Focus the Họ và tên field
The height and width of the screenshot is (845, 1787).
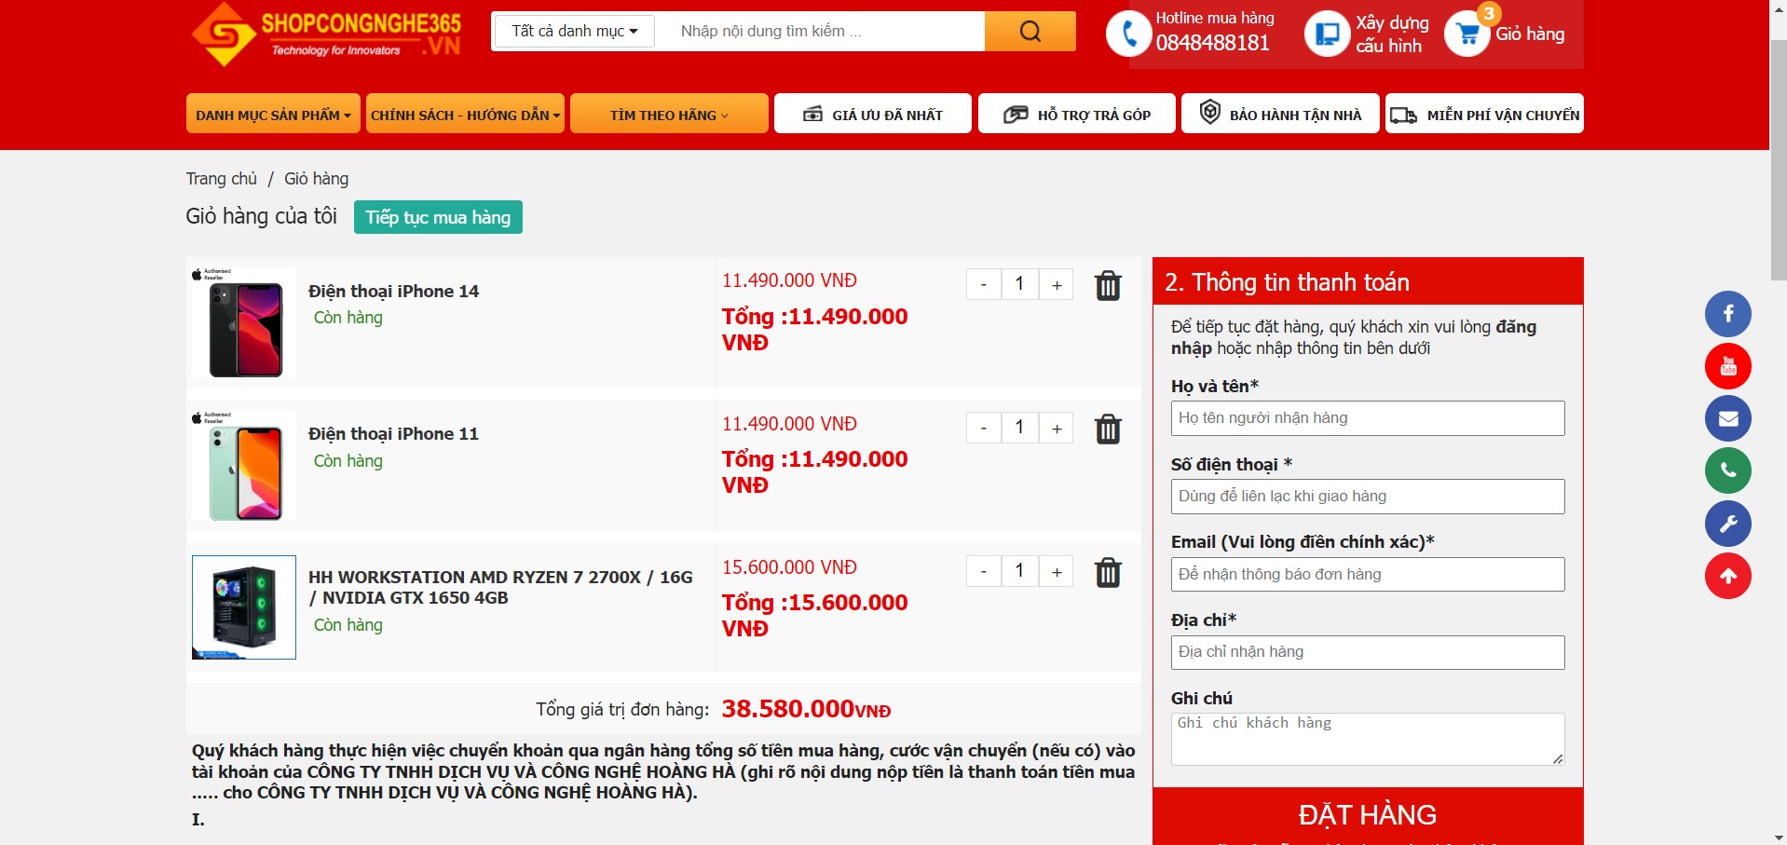point(1368,418)
